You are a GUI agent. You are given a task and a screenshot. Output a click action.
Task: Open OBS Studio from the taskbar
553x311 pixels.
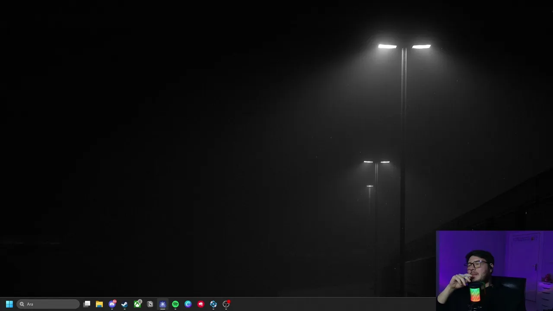pos(226,304)
